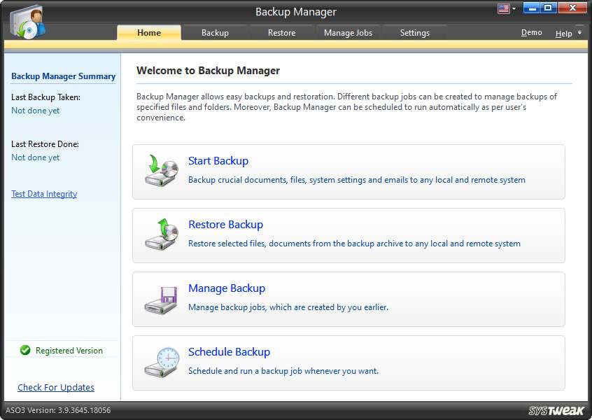Click the Test Data Integrity link

(44, 194)
